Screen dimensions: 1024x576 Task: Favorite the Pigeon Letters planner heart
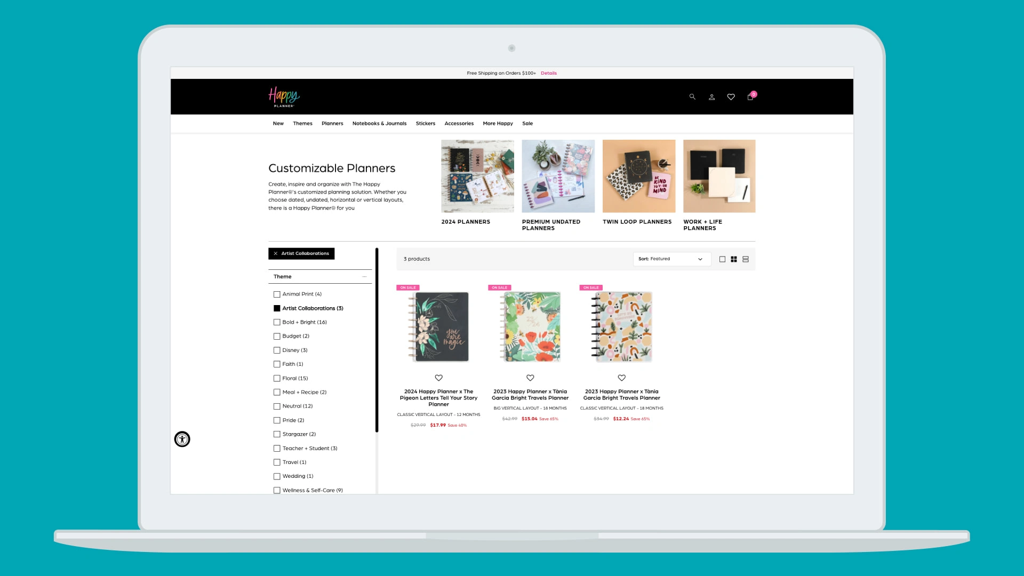(x=438, y=378)
